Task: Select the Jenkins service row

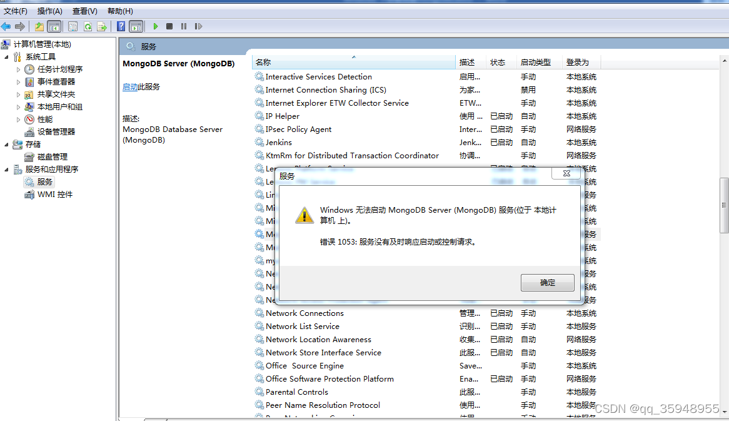Action: click(426, 143)
